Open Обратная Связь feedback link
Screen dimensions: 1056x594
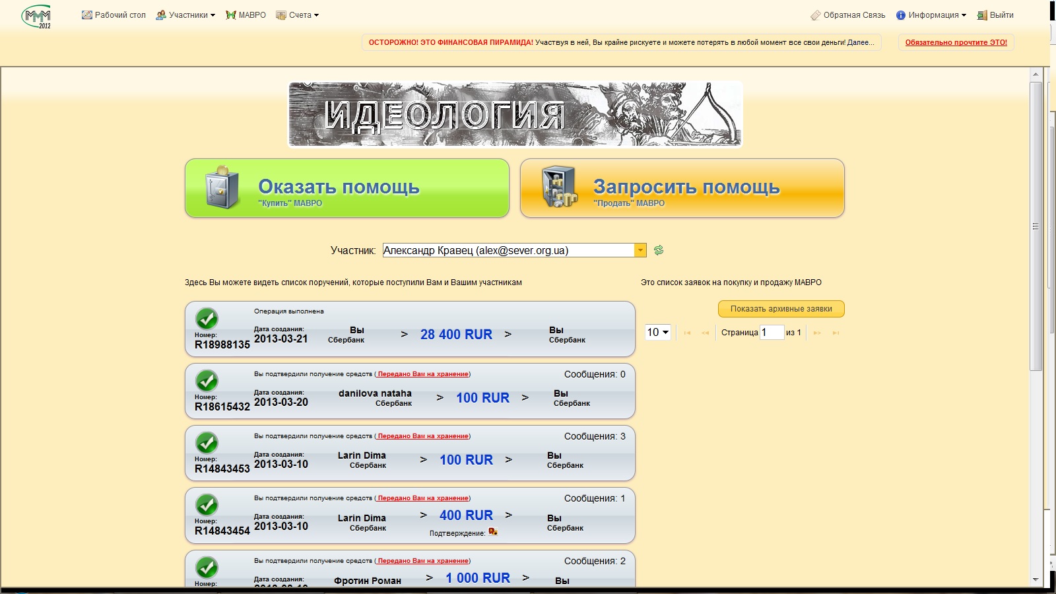coord(848,15)
